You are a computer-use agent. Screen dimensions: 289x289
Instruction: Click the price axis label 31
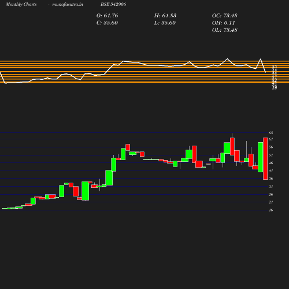(x=271, y=187)
